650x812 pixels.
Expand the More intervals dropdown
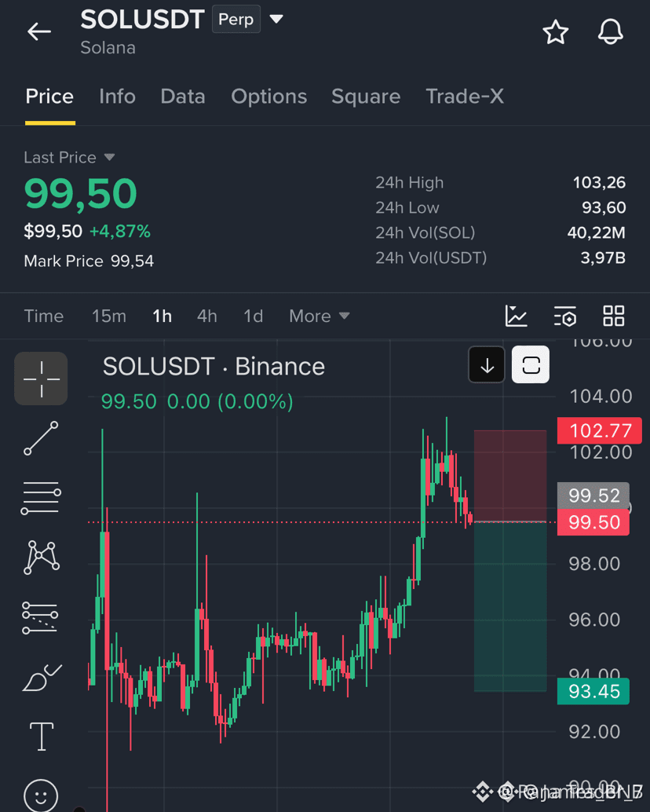click(x=320, y=316)
